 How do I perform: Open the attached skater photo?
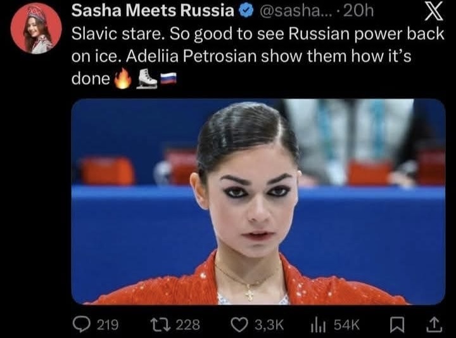(258, 202)
